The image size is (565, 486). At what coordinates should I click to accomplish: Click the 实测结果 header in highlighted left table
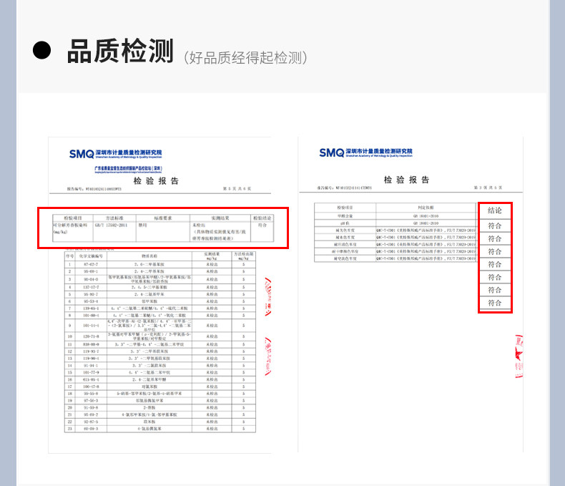click(219, 217)
